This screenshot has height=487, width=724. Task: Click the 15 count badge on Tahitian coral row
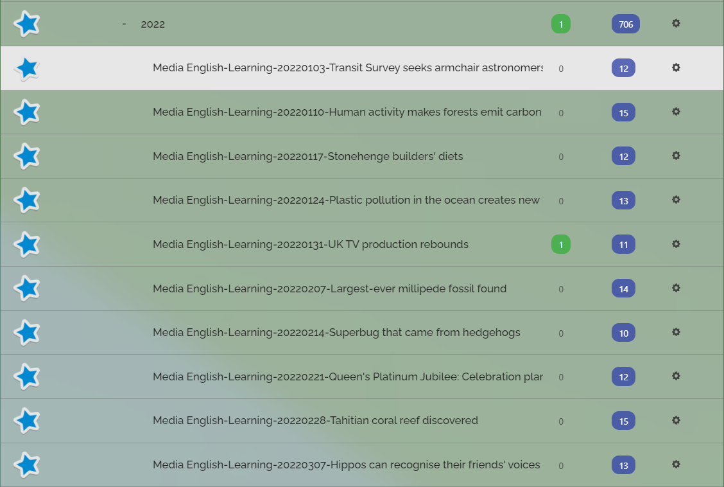623,421
